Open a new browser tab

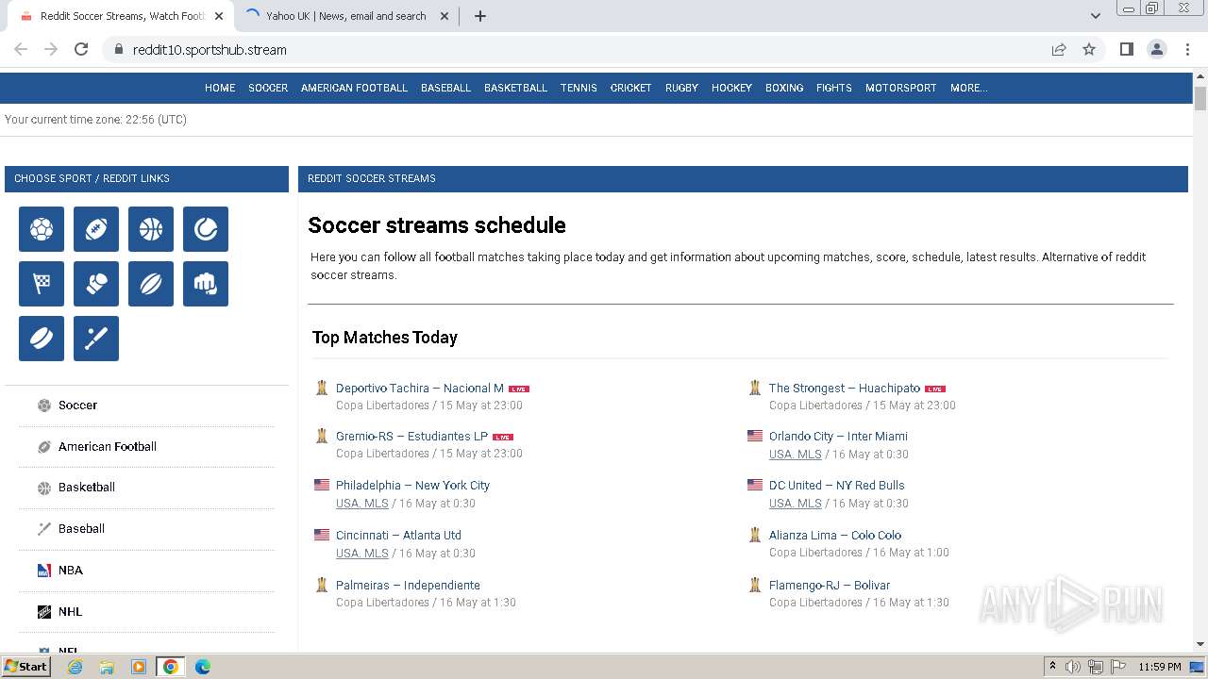(479, 16)
